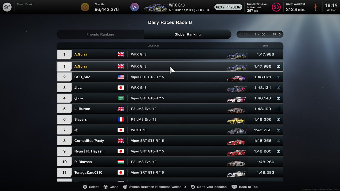Viewport: 340px width, 191px height.
Task: Click the 1:48.021 lap time
Action: pos(263,77)
